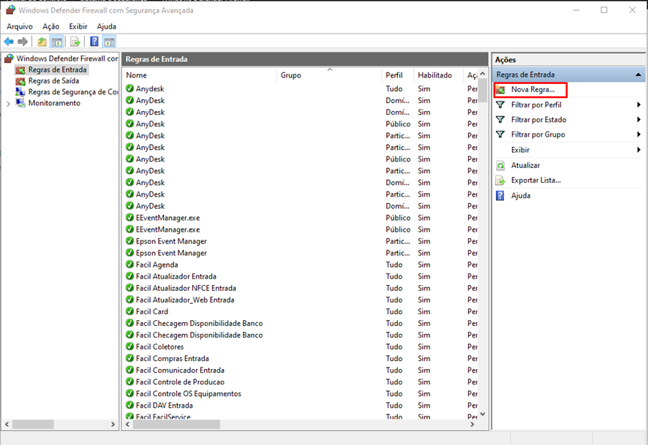
Task: Click the funnel icon for Filtrar por Estado
Action: 500,120
